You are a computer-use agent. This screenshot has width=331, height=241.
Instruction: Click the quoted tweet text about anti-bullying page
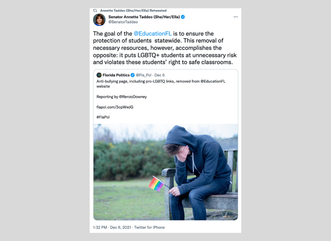[x=161, y=84]
